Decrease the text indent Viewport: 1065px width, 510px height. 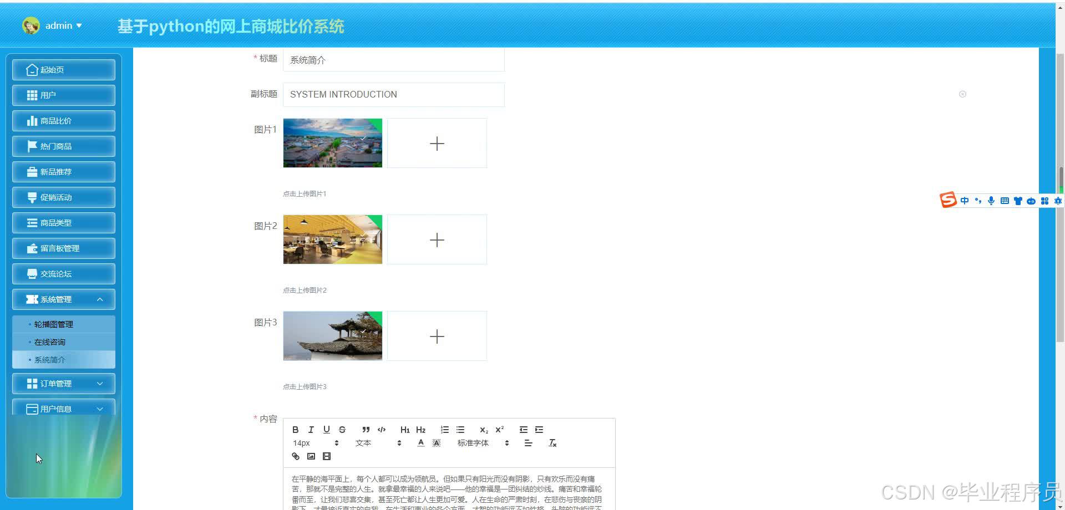point(523,430)
